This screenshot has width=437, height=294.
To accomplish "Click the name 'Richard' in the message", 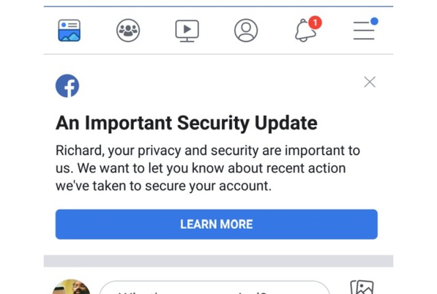I will click(79, 150).
